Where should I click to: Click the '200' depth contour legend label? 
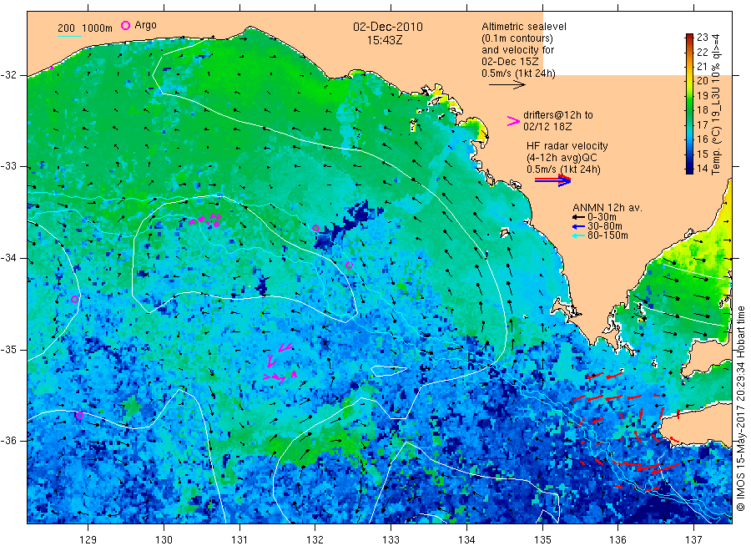[66, 28]
